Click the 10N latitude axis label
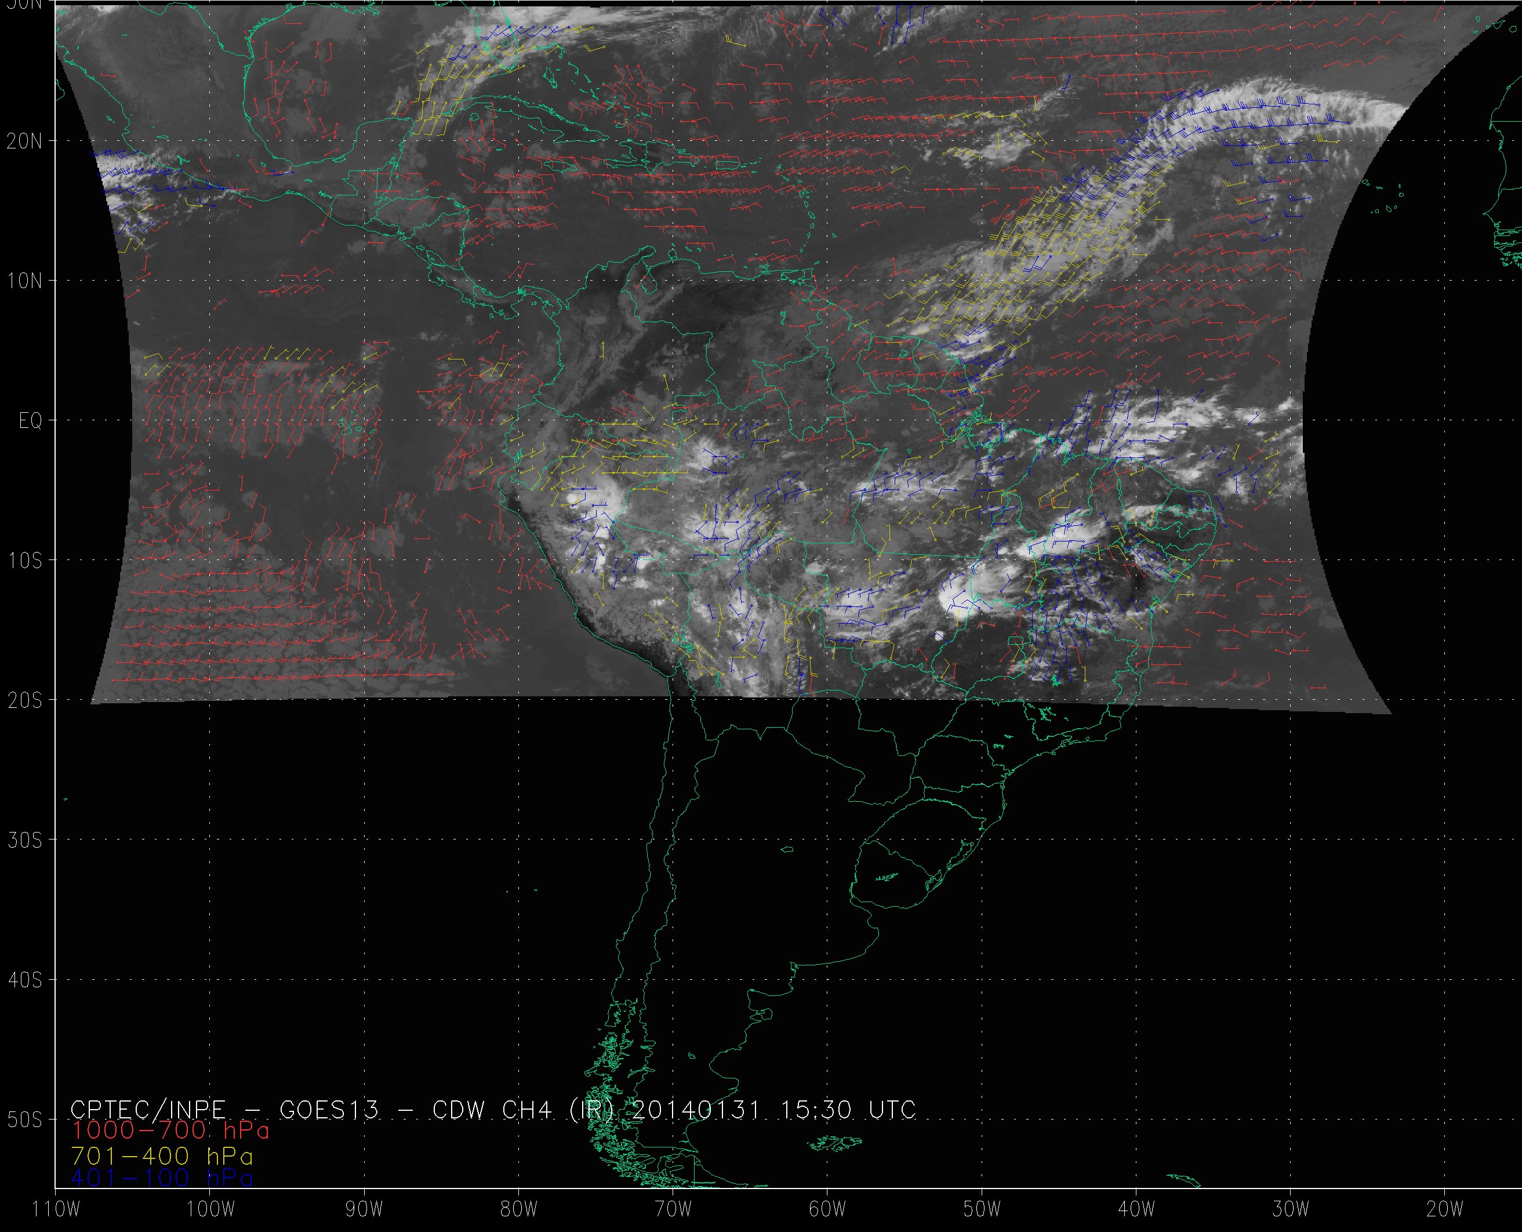Viewport: 1522px width, 1232px height. [25, 281]
